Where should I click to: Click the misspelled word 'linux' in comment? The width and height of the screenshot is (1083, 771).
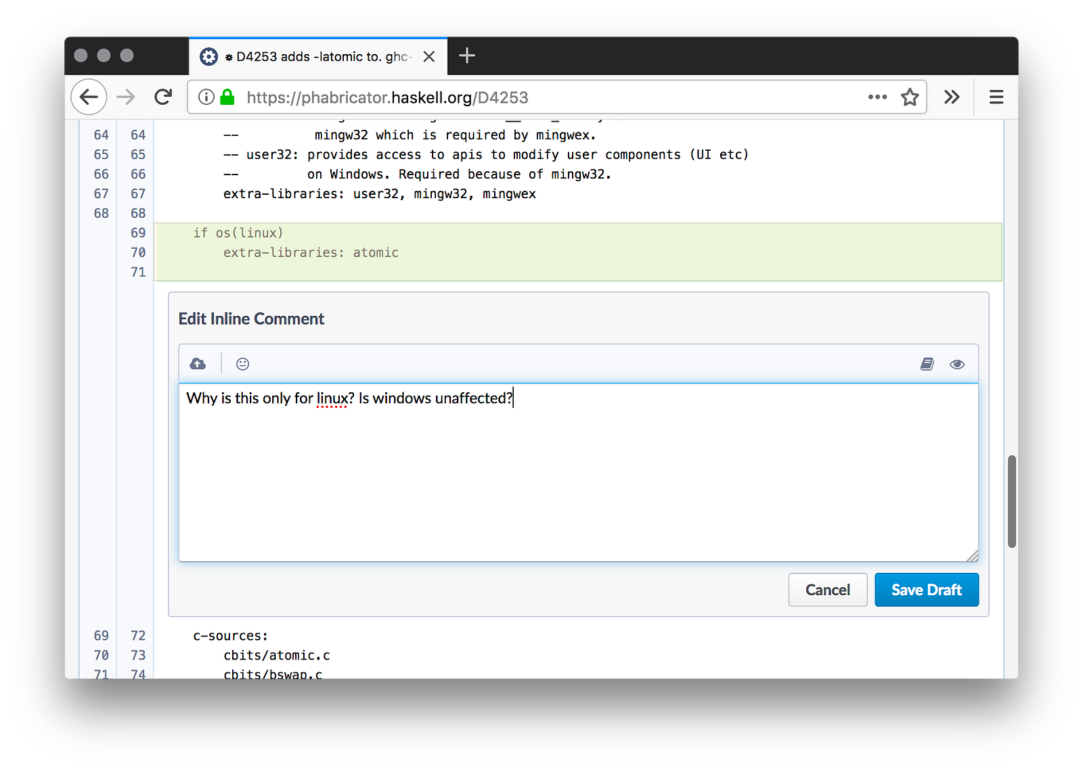(332, 398)
